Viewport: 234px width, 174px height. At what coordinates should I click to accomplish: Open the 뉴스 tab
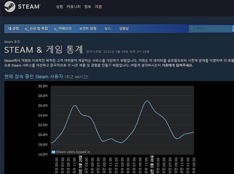tap(108, 29)
